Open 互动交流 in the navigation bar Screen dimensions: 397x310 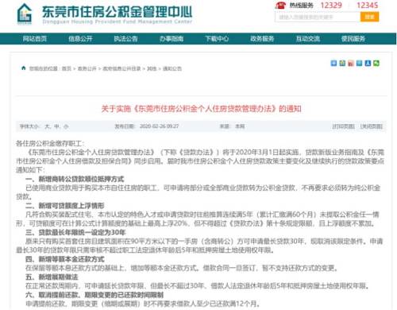(x=307, y=39)
